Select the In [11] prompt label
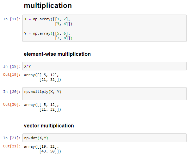This screenshot has height=155, width=191. [x=12, y=19]
